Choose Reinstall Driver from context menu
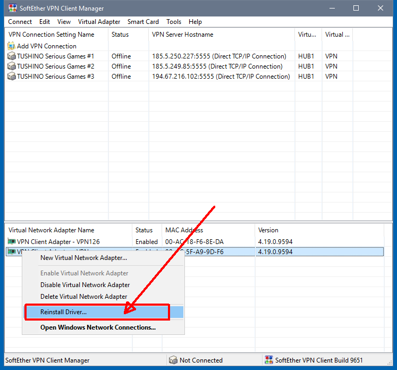The width and height of the screenshot is (397, 370). pyautogui.click(x=64, y=312)
